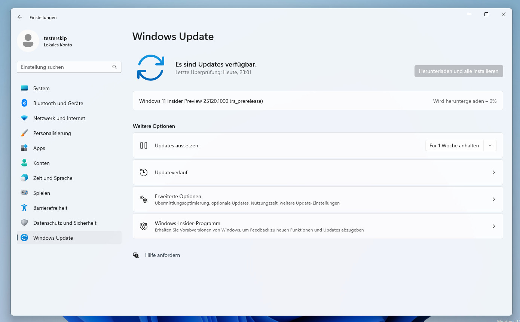
Task: Click the Apps icon in sidebar
Action: [24, 148]
